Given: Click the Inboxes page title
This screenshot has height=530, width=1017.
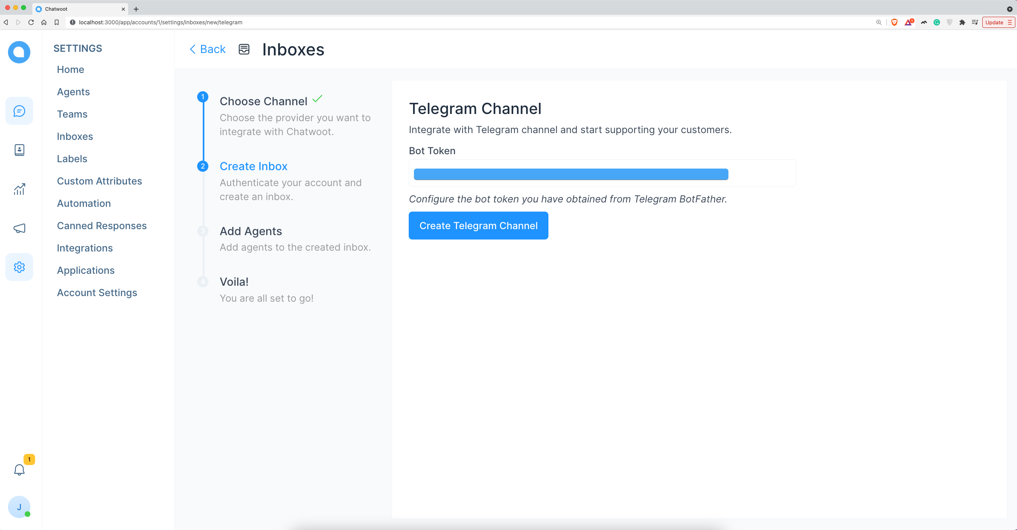Looking at the screenshot, I should pos(293,49).
